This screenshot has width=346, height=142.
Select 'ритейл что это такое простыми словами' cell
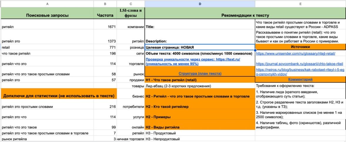pyautogui.click(x=47, y=72)
